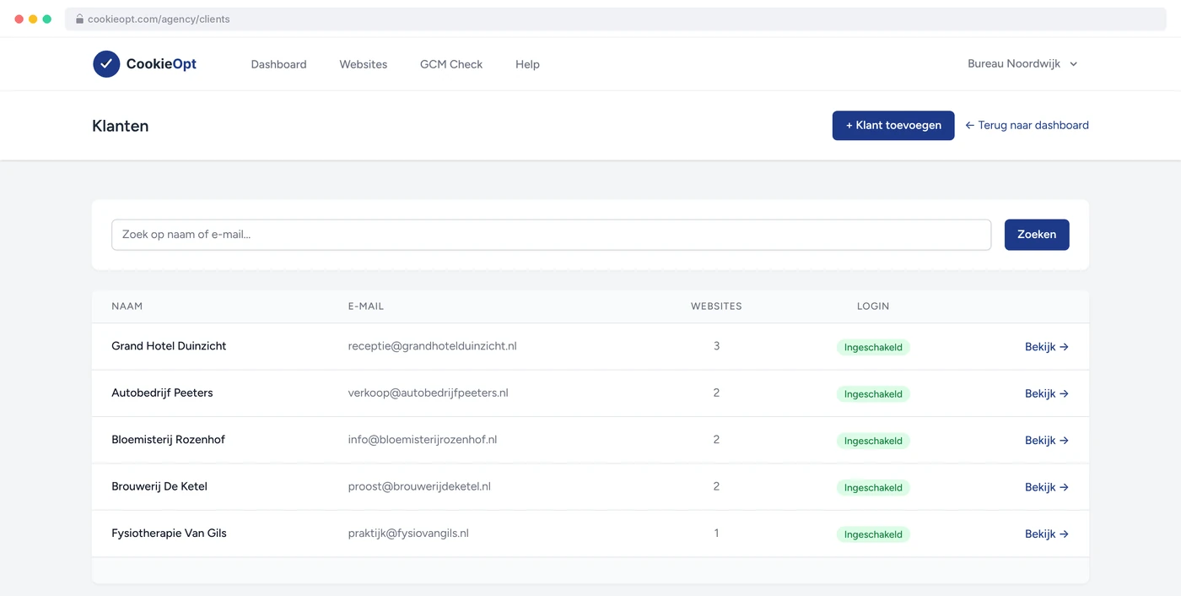Click the padlock icon in the address bar
The width and height of the screenshot is (1181, 596).
click(x=79, y=19)
